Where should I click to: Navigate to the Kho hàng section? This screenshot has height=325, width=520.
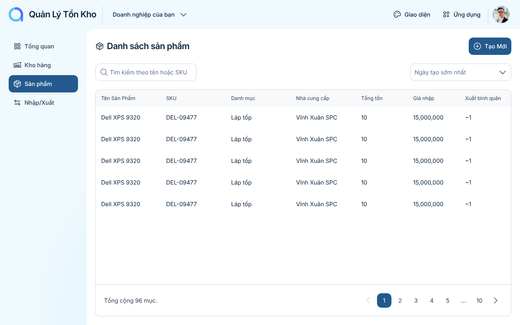tap(38, 65)
